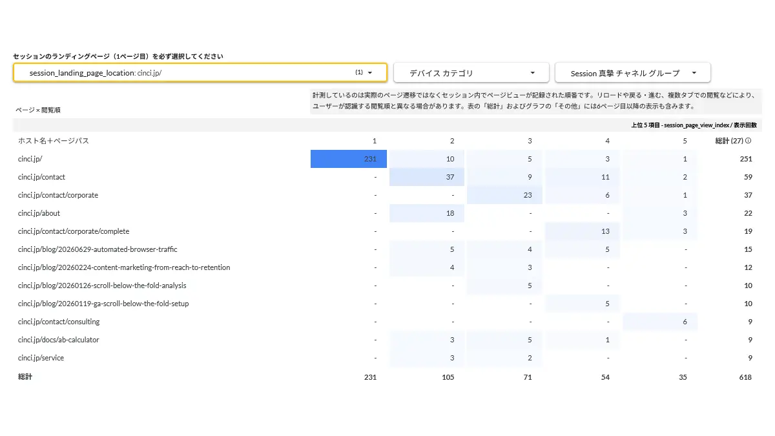Select the cinci.jp/contact row label
Viewport: 775px width, 436px height.
tap(42, 177)
